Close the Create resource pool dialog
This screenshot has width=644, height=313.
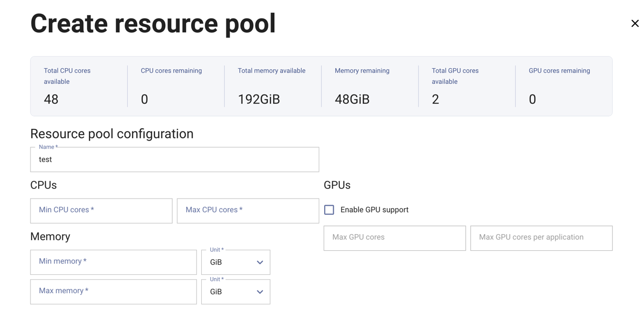point(635,23)
